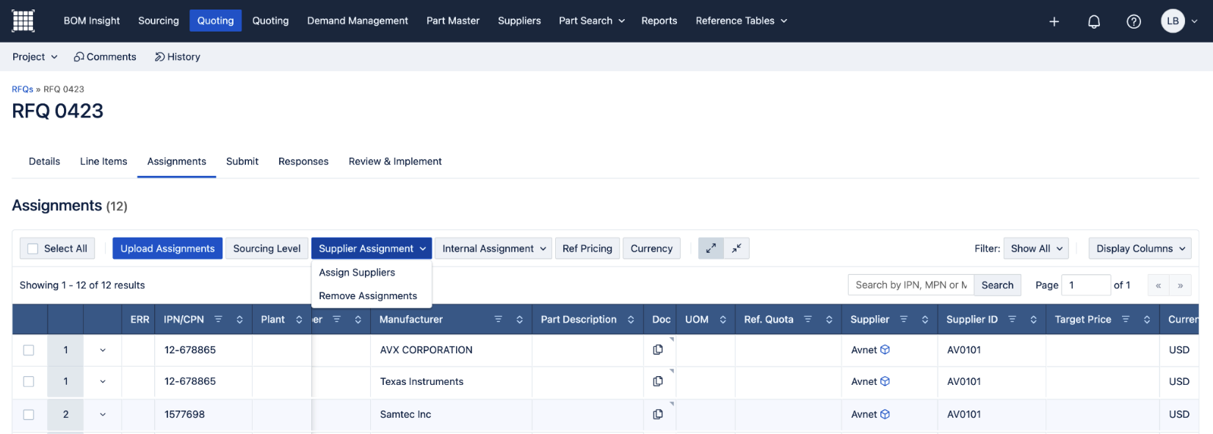Open Comments with the speech bubble icon
1213x434 pixels.
click(x=105, y=56)
